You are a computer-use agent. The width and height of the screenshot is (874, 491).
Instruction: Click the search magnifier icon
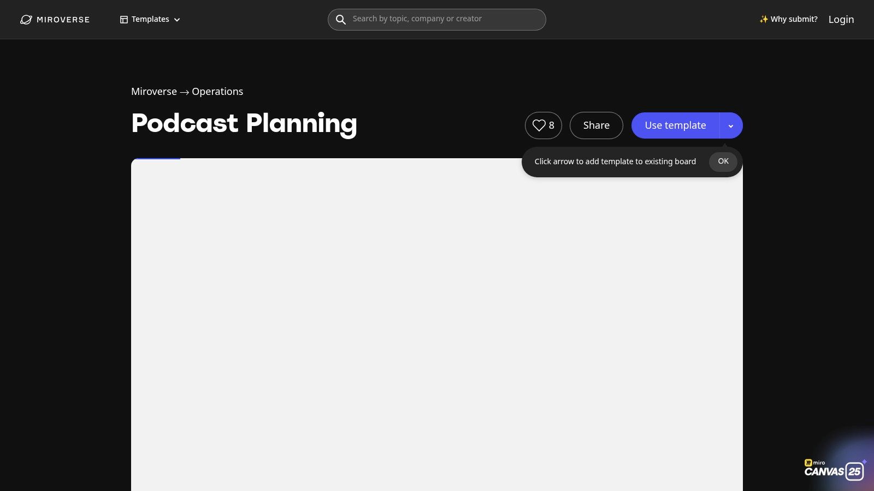[x=341, y=20]
